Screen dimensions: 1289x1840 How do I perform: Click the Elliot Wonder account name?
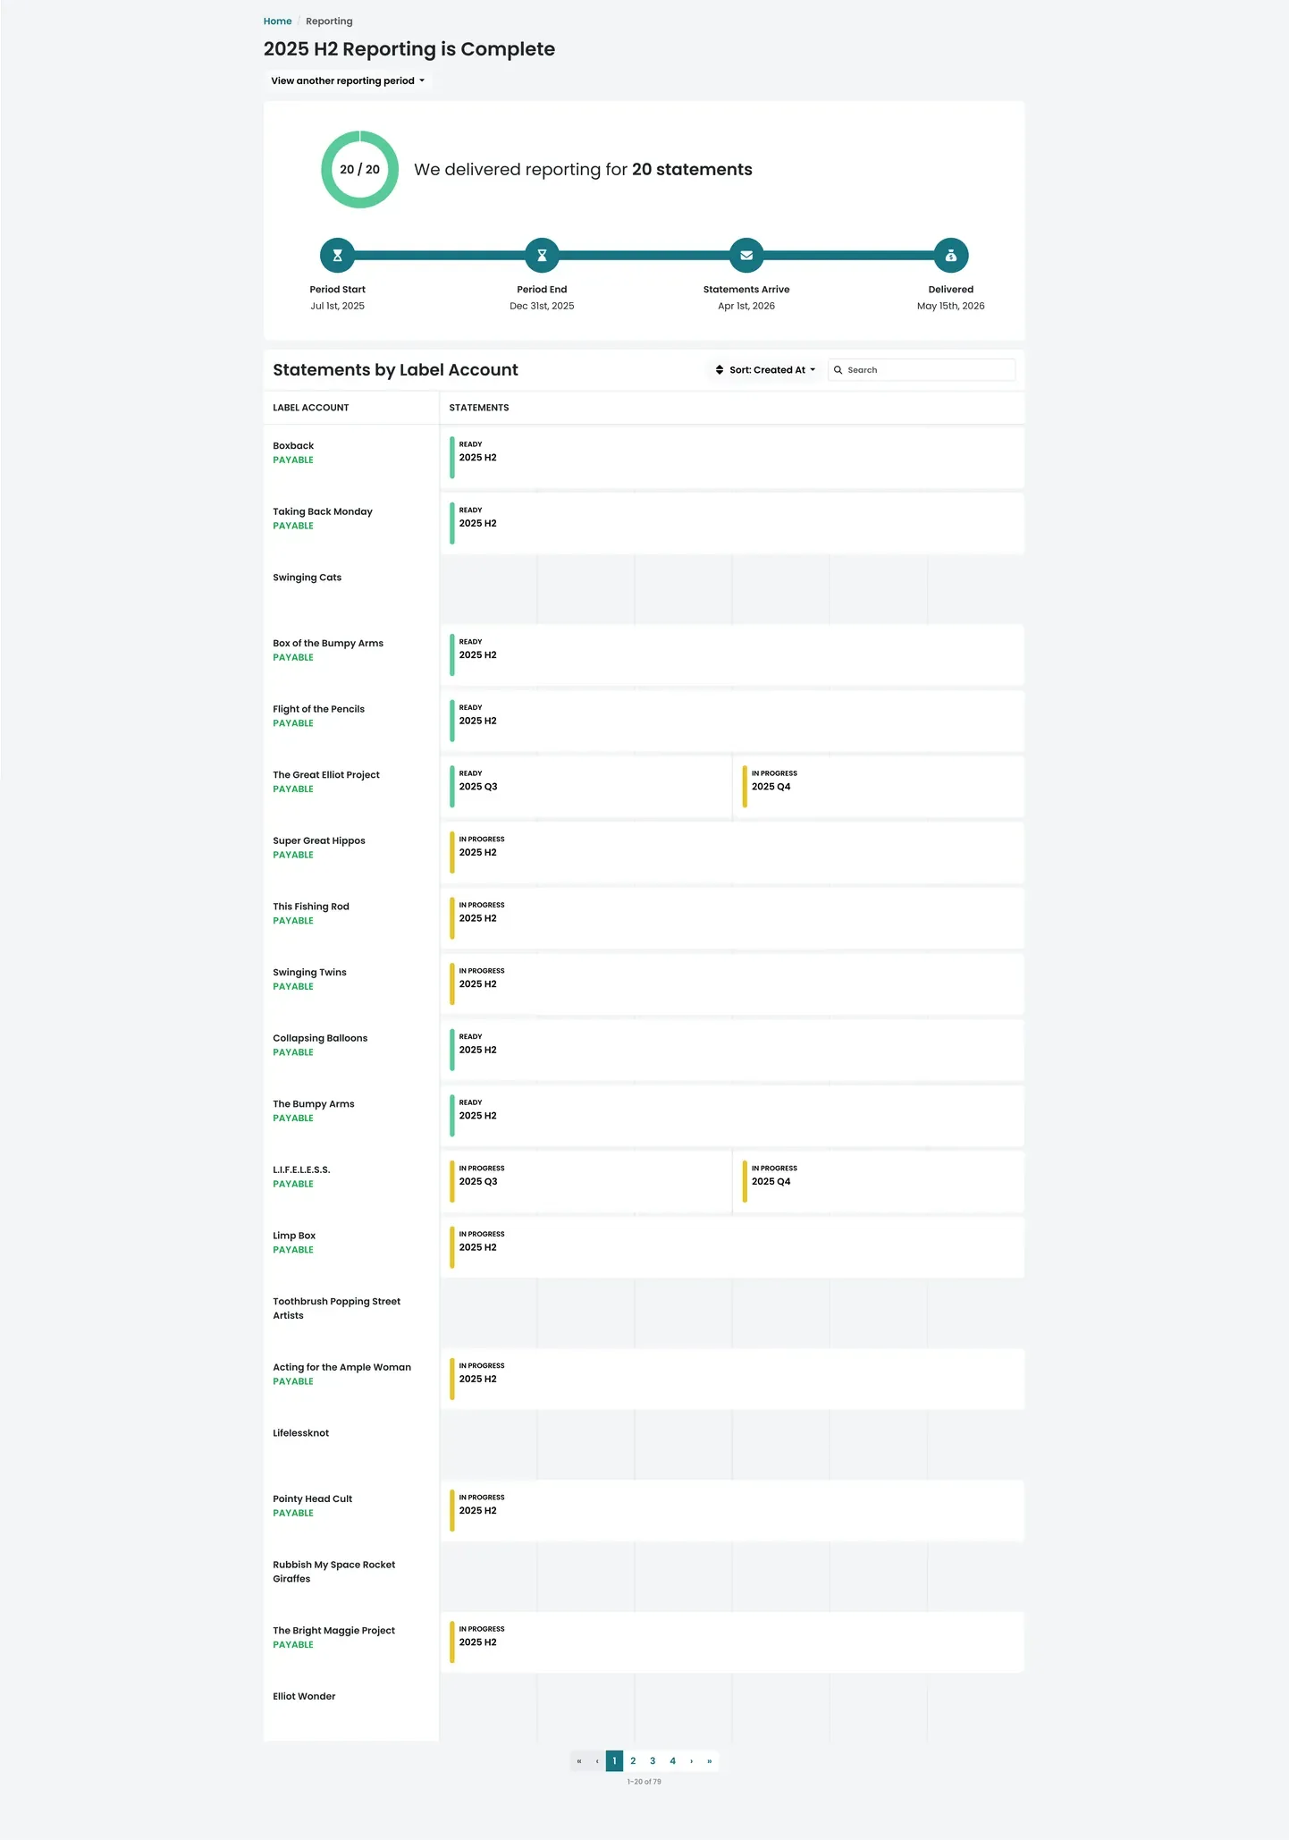(x=304, y=1697)
